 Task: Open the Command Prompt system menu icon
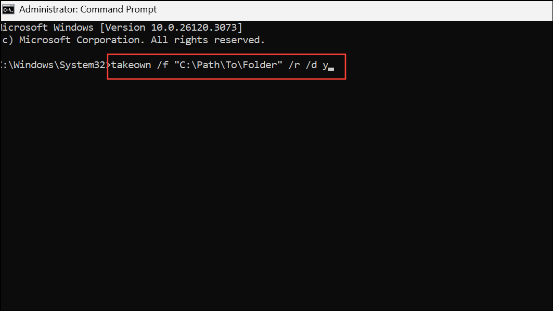(x=8, y=9)
